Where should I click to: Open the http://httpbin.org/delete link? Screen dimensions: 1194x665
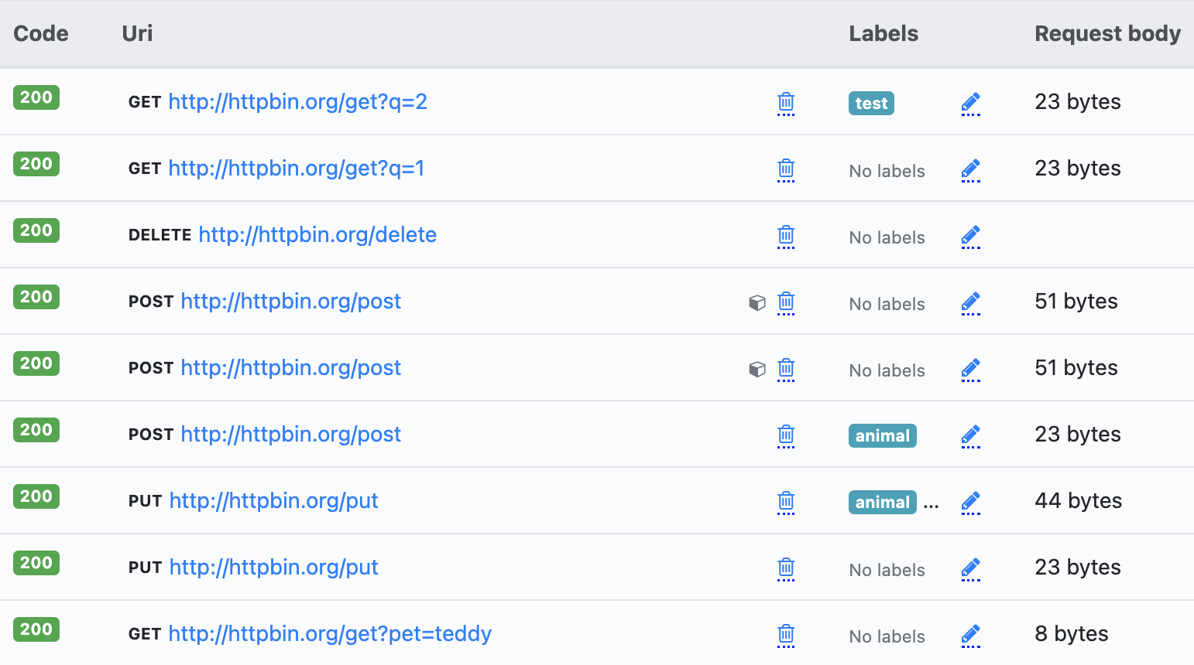click(317, 235)
